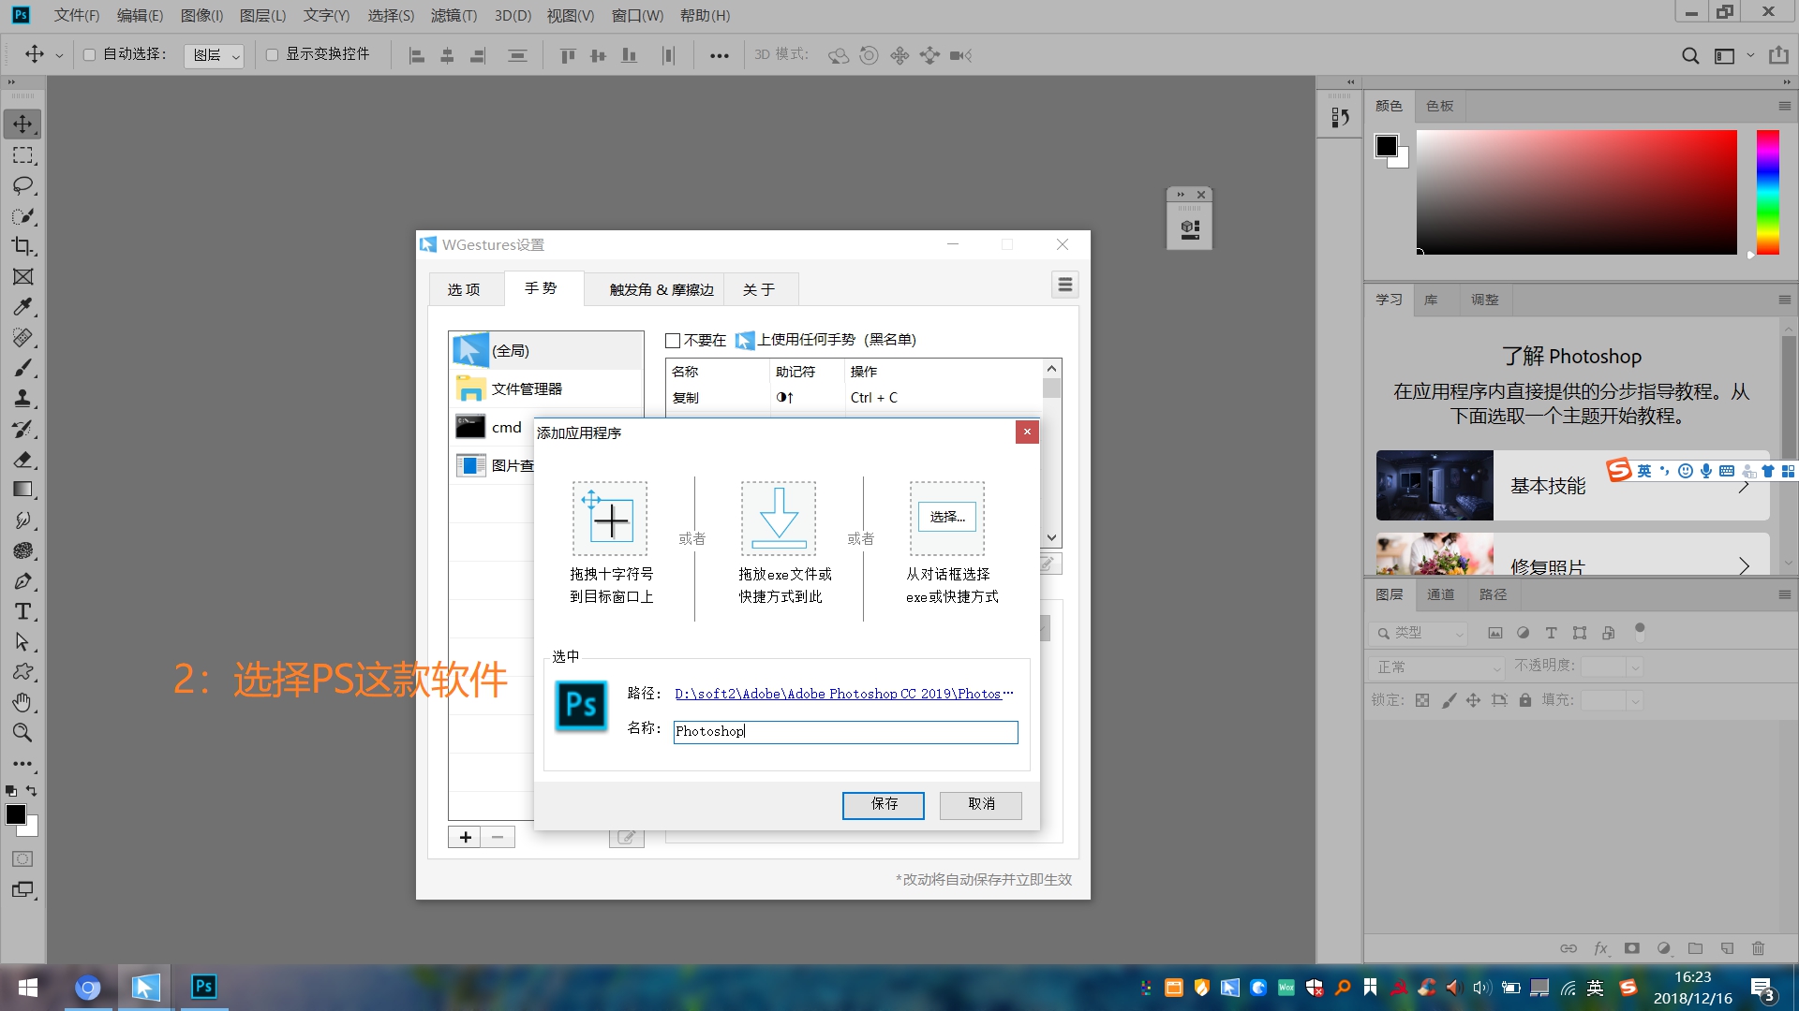The width and height of the screenshot is (1799, 1011).
Task: Select the Lasso tool
Action: coord(22,185)
